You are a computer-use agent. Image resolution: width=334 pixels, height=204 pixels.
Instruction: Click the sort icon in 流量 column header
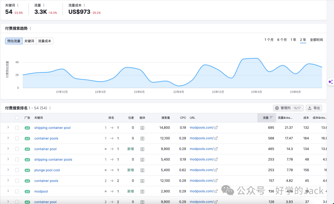click(271, 117)
